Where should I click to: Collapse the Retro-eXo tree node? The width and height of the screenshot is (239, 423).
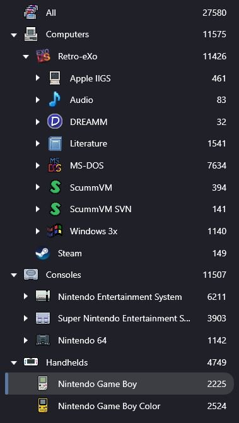tap(26, 57)
